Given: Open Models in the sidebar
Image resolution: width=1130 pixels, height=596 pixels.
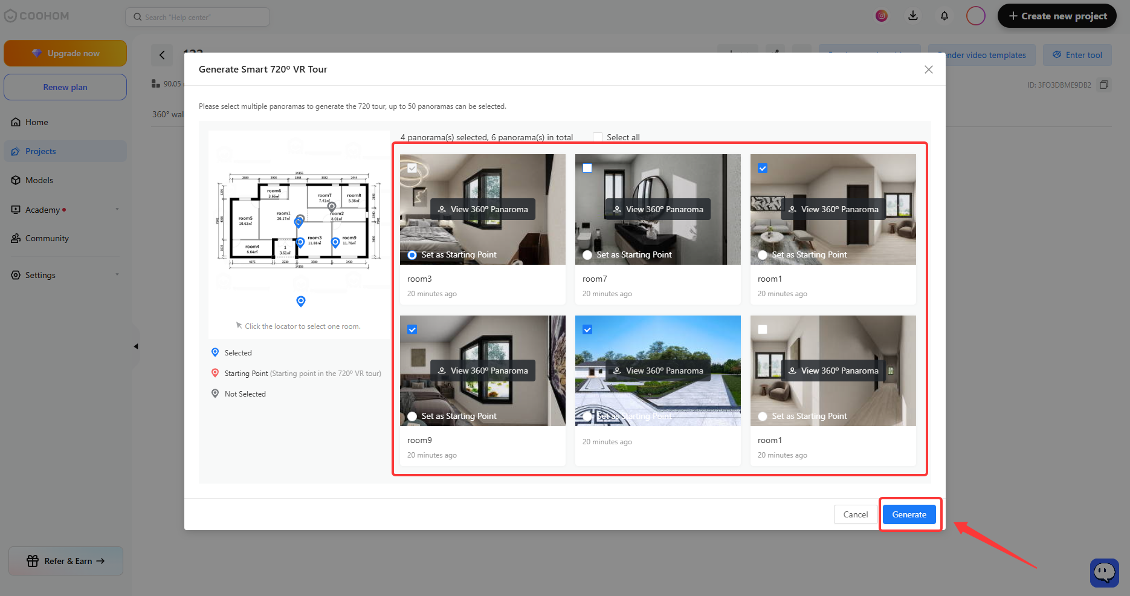Looking at the screenshot, I should click(x=65, y=180).
